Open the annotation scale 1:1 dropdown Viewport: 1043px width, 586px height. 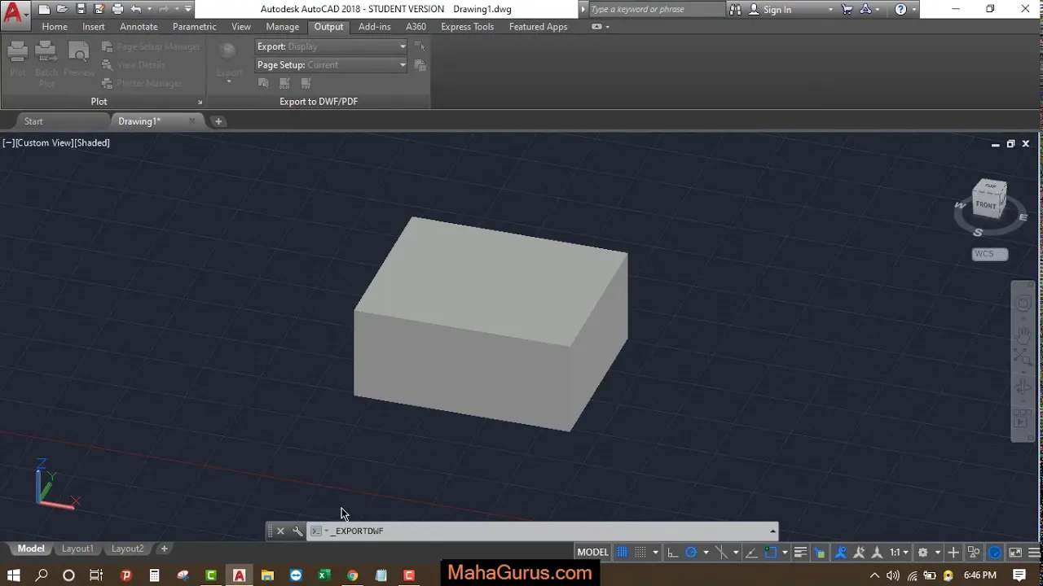tap(899, 552)
